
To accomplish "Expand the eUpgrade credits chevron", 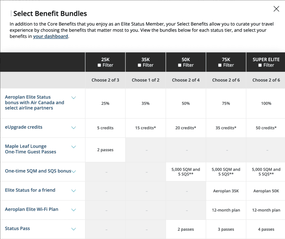I will (x=73, y=128).
